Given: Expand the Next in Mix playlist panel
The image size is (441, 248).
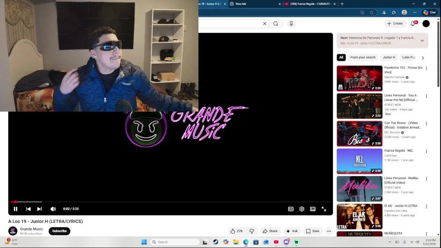Looking at the screenshot, I should click(x=422, y=41).
